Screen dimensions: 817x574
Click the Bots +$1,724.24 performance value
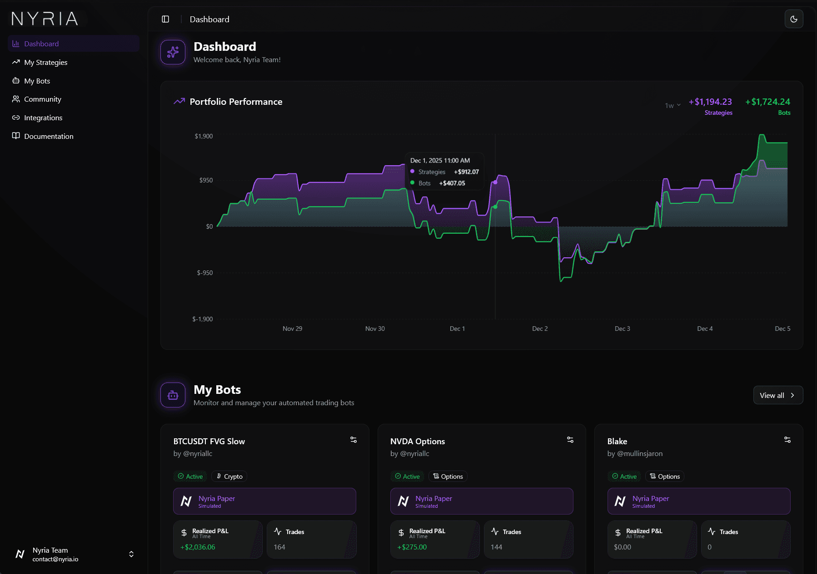(767, 102)
